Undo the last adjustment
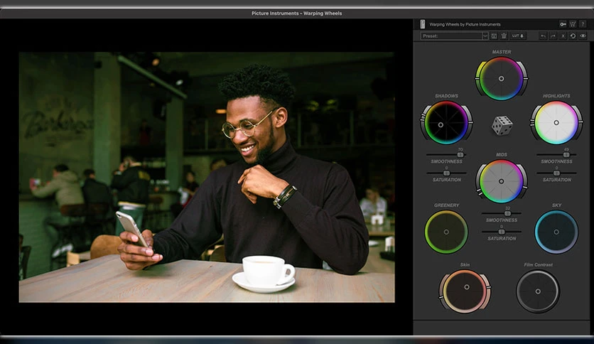Viewport: 594px width, 344px height. point(544,36)
